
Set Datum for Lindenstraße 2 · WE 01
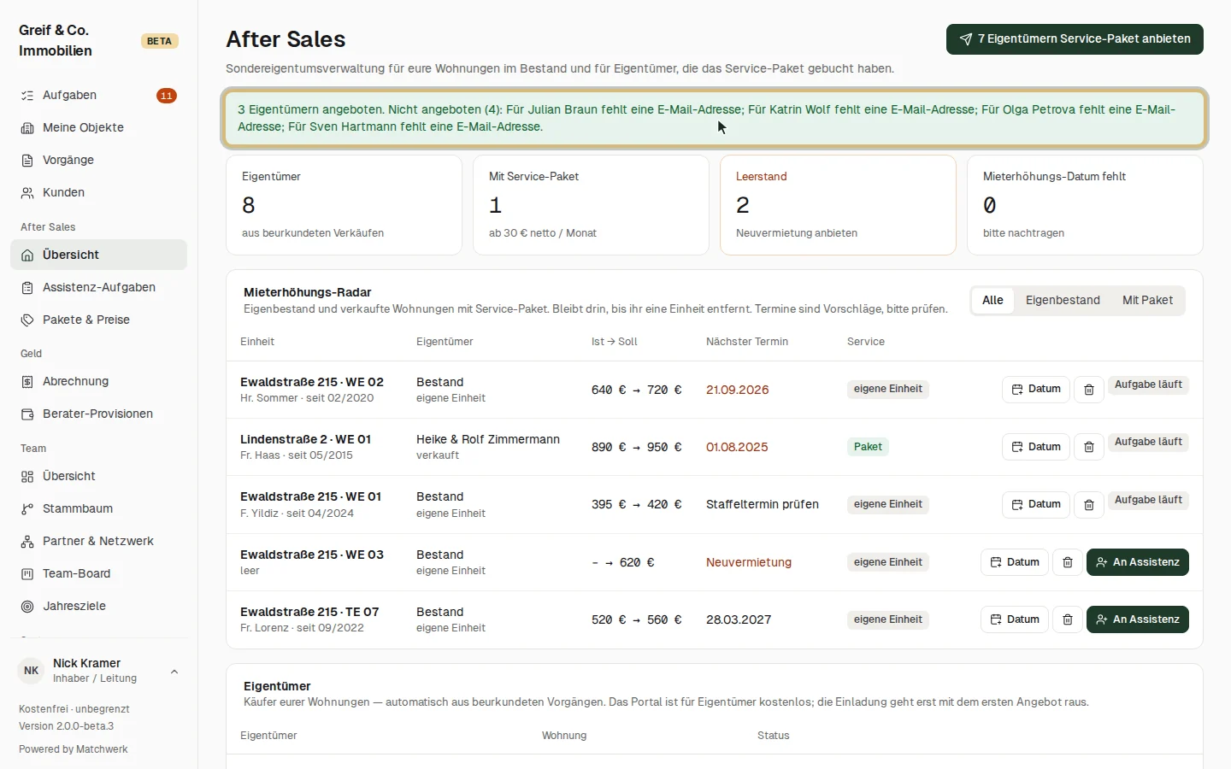[x=1036, y=447]
